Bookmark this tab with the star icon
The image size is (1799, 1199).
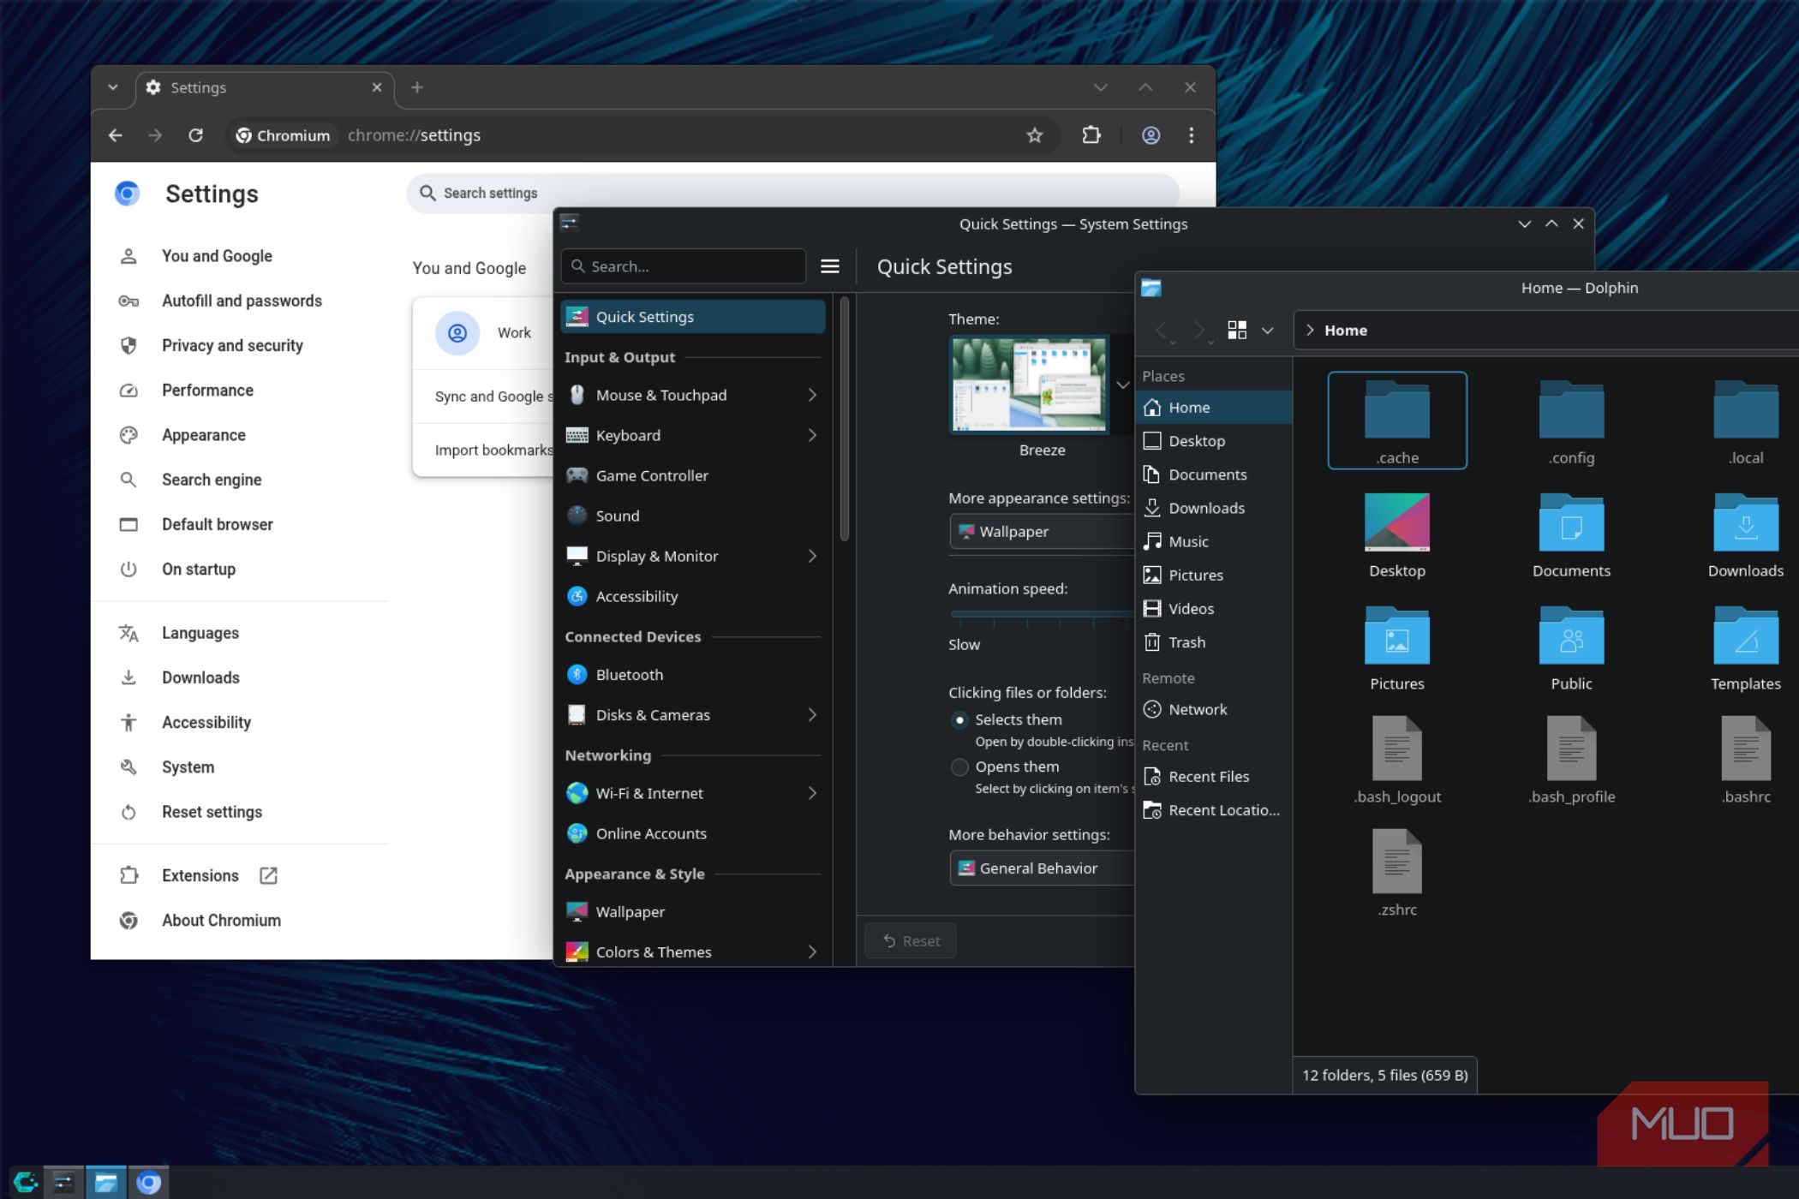[x=1035, y=135]
